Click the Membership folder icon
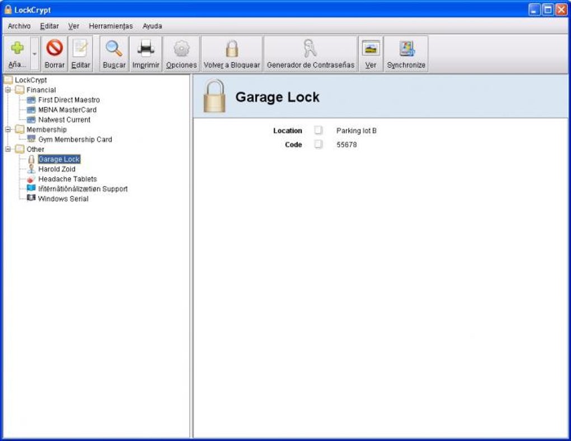 (x=20, y=129)
